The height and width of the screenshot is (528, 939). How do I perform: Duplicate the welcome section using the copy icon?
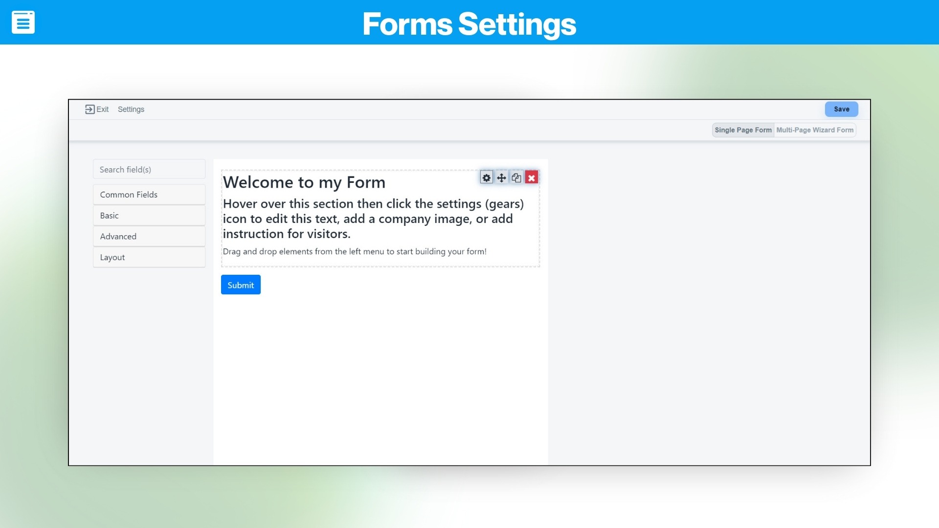[x=516, y=177]
